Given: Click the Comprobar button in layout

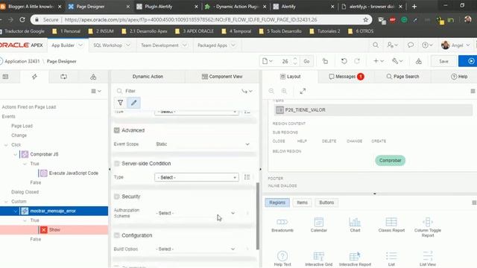Looking at the screenshot, I should pyautogui.click(x=390, y=161).
